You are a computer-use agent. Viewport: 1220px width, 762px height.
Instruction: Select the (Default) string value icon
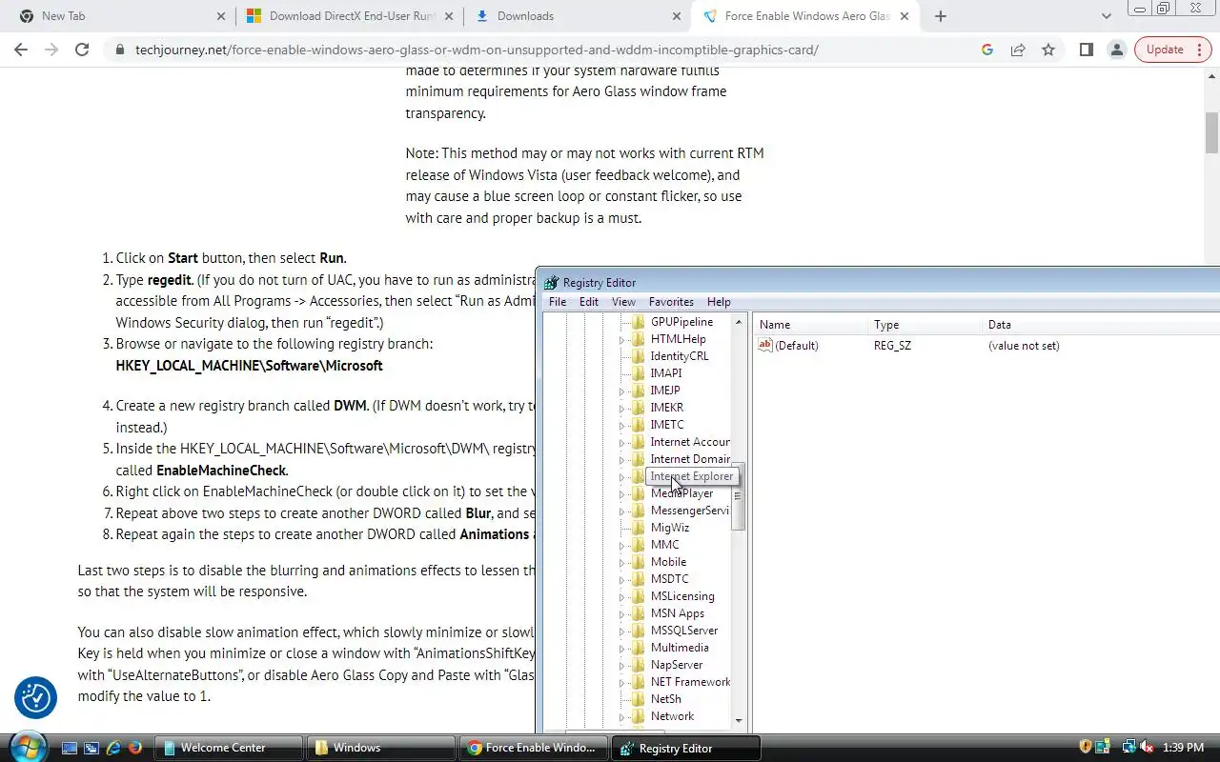point(765,345)
